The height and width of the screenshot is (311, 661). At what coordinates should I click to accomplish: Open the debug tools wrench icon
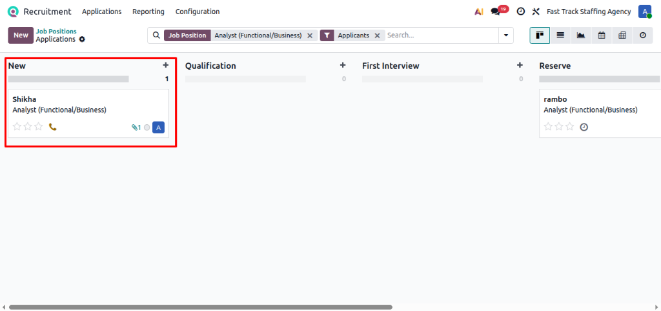[536, 12]
